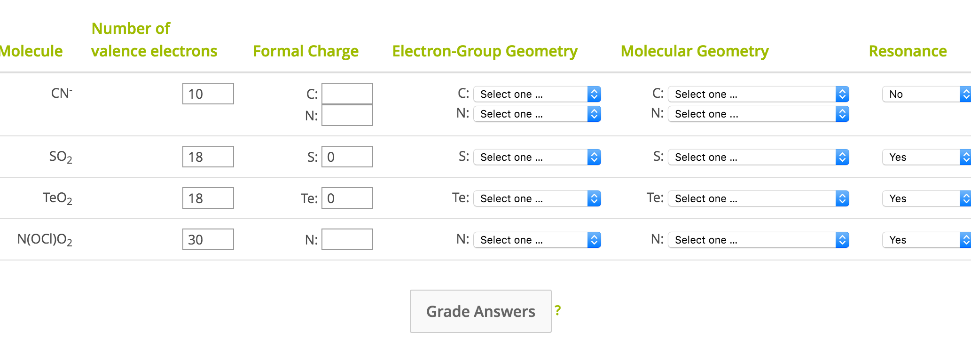Click the formal charge field for carbon in CN⁻
Screen dimensions: 971x347
click(347, 94)
